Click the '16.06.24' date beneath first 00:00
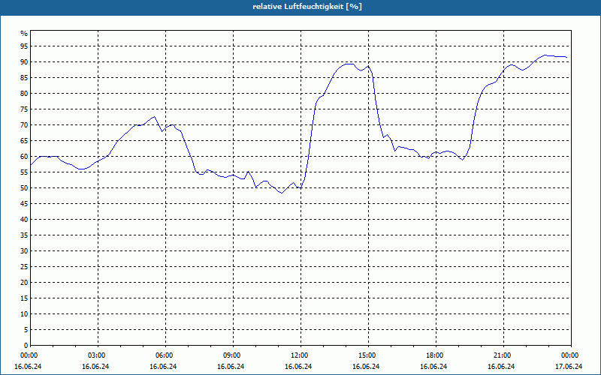Viewport: 601px width, 375px height. 28,367
